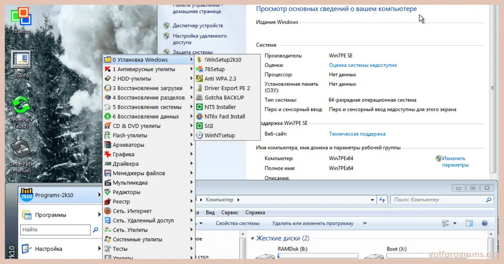Viewport: 504px width, 264px height.
Task: Click the help icon in Explorer toolbar
Action: coord(484,223)
